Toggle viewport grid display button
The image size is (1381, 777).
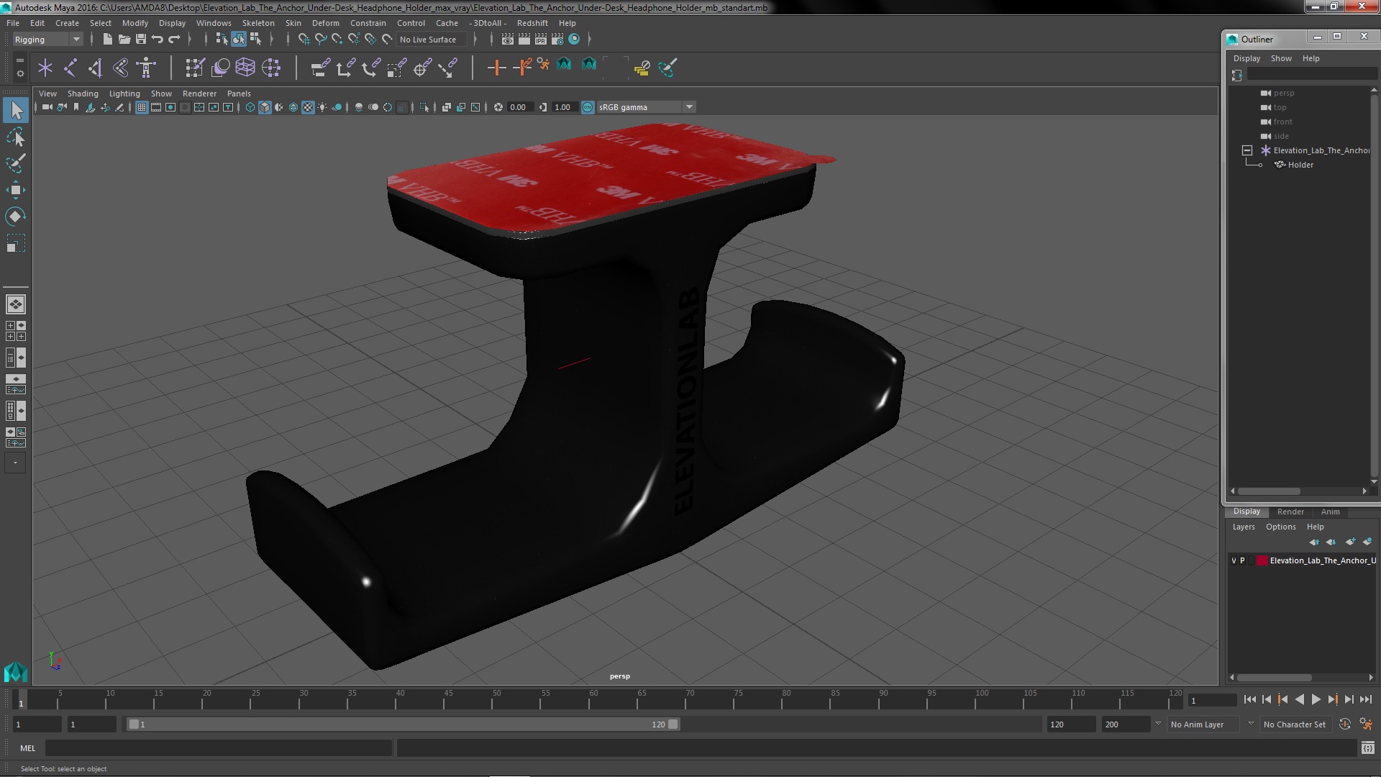142,107
